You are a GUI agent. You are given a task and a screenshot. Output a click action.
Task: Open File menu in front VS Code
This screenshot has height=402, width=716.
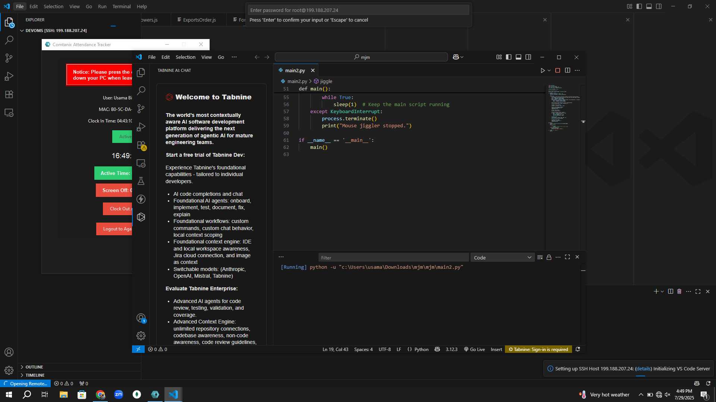pos(152,57)
